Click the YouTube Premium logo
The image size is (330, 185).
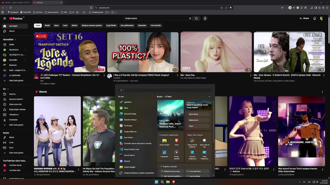pos(16,18)
